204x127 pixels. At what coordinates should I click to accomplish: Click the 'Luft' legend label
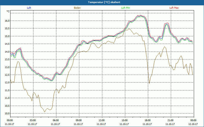point(29,8)
